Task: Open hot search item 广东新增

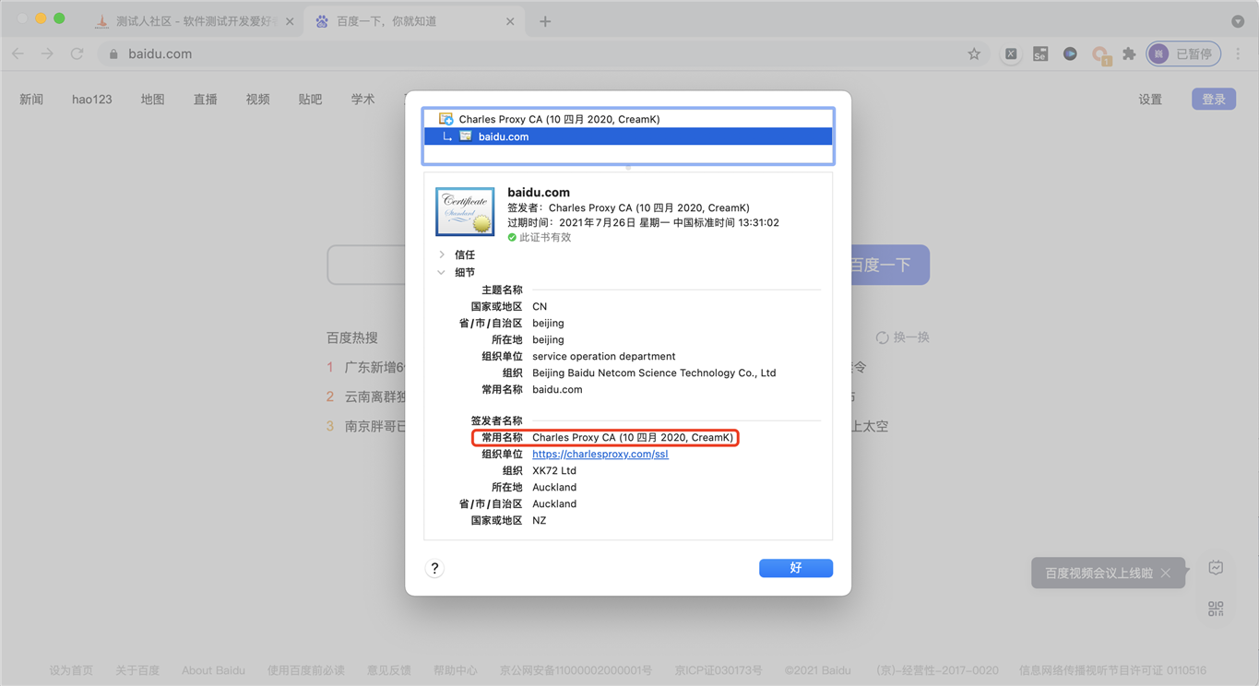Action: pos(374,367)
